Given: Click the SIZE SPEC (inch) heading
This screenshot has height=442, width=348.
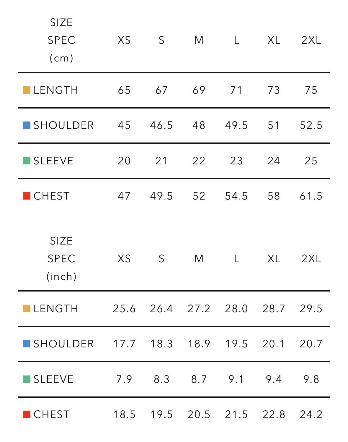Looking at the screenshot, I should [x=61, y=259].
